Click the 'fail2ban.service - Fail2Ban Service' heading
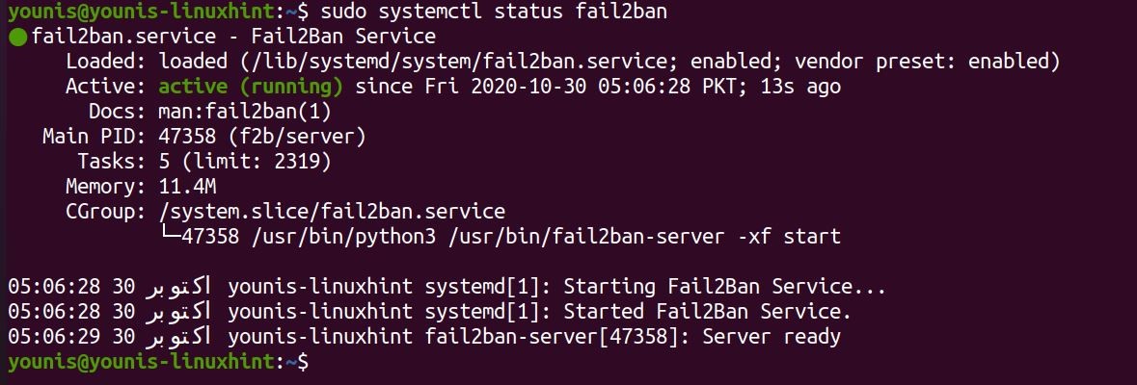Screen dimensions: 1137x385 (x=233, y=38)
